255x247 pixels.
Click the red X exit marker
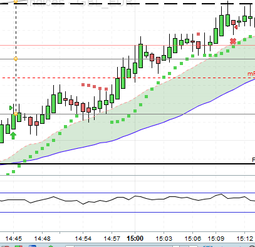pyautogui.click(x=233, y=41)
